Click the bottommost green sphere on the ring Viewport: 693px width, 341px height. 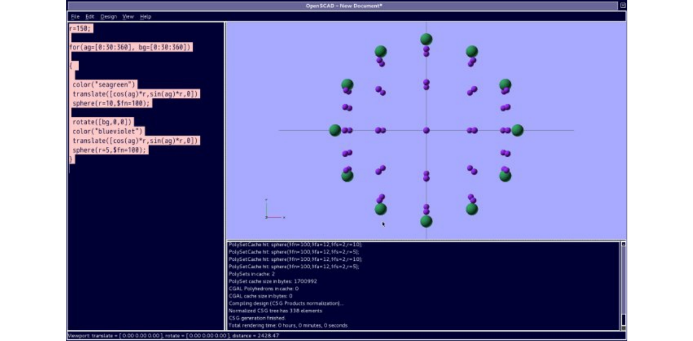[426, 221]
